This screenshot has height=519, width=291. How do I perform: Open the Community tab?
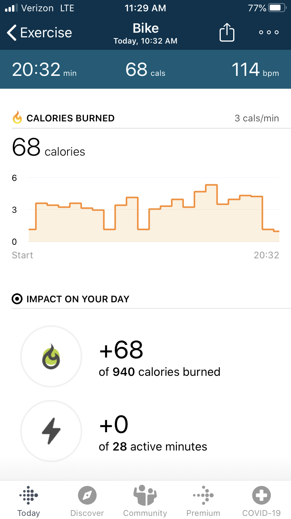145,501
